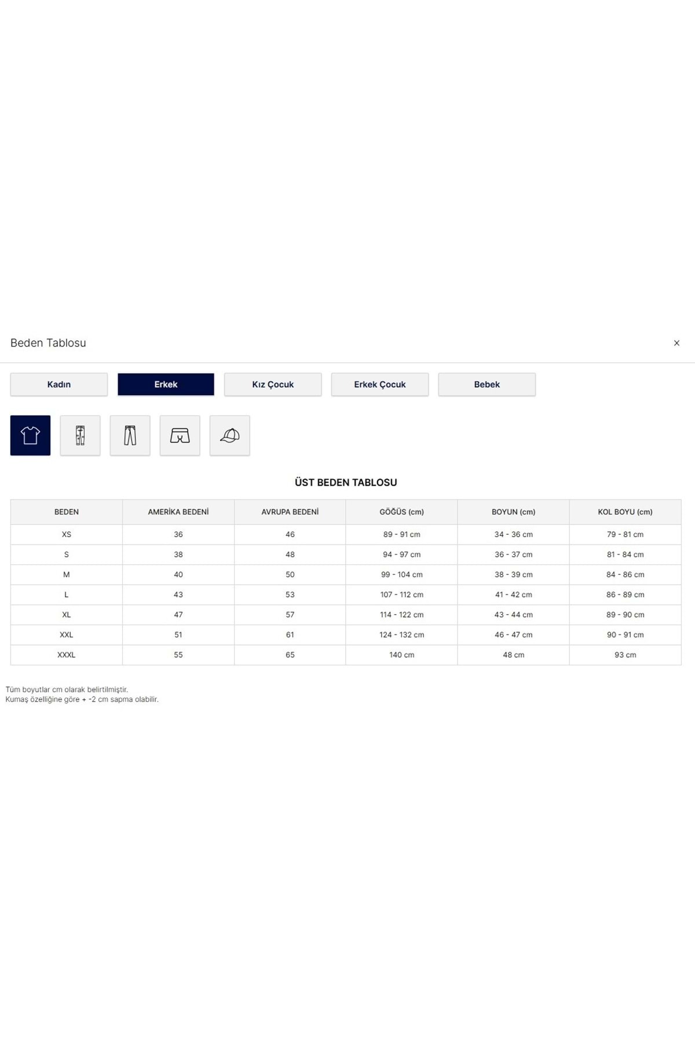This screenshot has width=695, height=1043.
Task: Click the XXXL size row label
Action: click(67, 655)
